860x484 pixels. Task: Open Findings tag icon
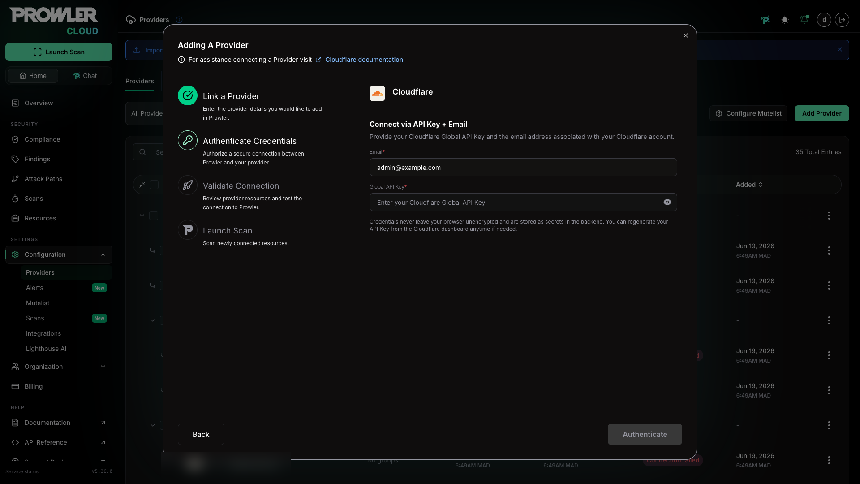tap(15, 159)
